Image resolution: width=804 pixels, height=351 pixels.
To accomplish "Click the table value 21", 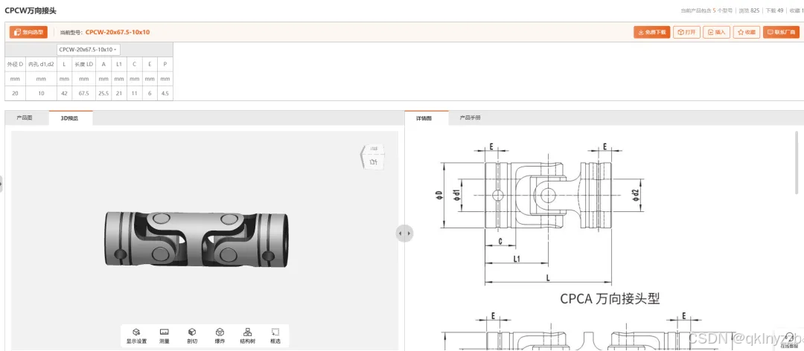I will coord(119,94).
